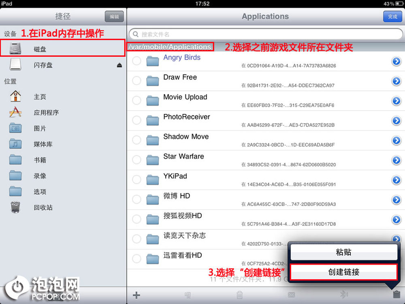Screen dimensions: 405x304
Task: Toggle the 搜狐视频HD selection circle
Action: click(136, 219)
